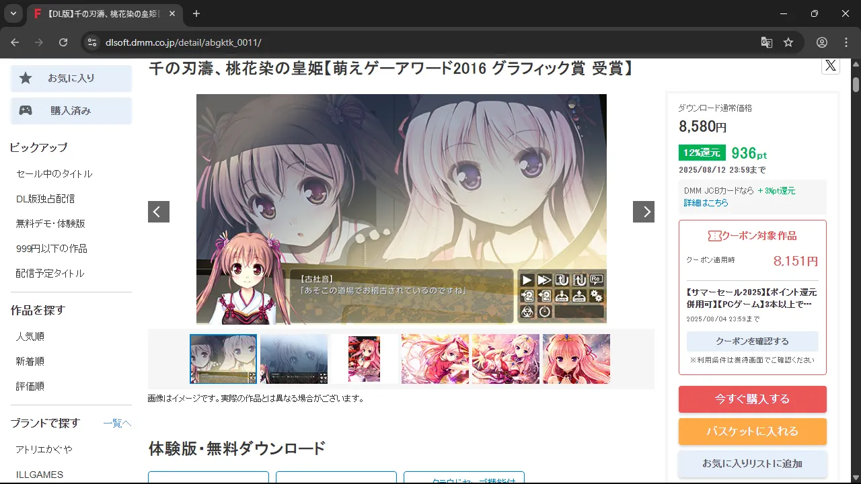Sort by 評価順
The height and width of the screenshot is (484, 861).
pyautogui.click(x=30, y=386)
